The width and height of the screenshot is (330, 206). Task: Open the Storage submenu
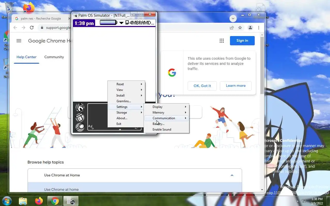click(x=126, y=113)
